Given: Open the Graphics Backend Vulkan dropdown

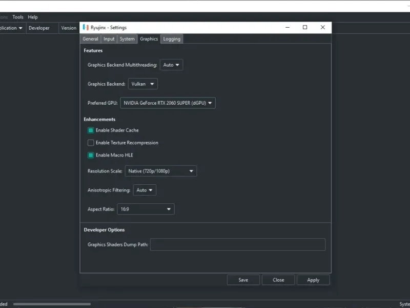Looking at the screenshot, I should coord(143,84).
